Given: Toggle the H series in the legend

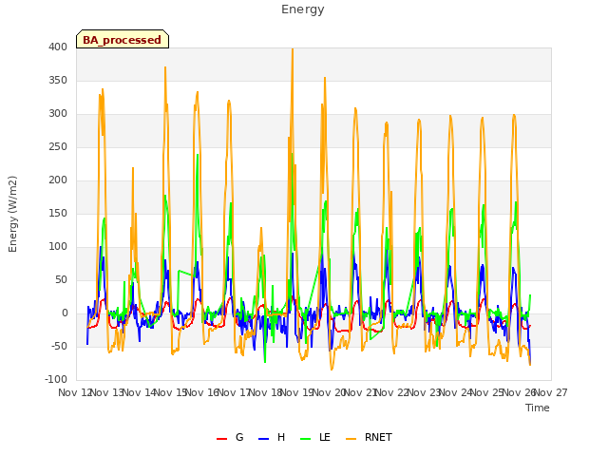Looking at the screenshot, I should 272,437.
